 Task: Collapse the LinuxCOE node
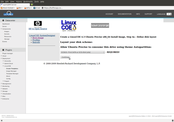(x=3, y=66)
